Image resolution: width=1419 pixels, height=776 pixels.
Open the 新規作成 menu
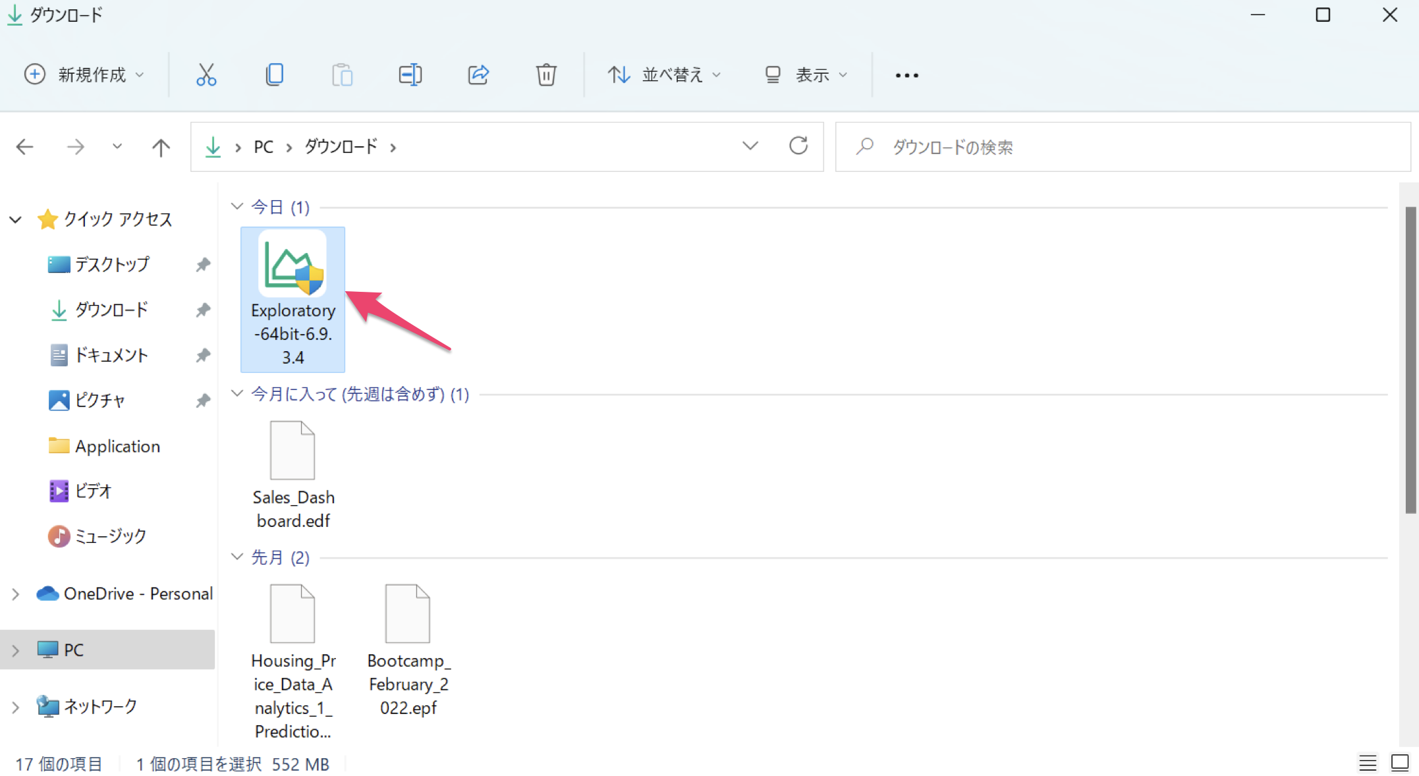pyautogui.click(x=84, y=75)
